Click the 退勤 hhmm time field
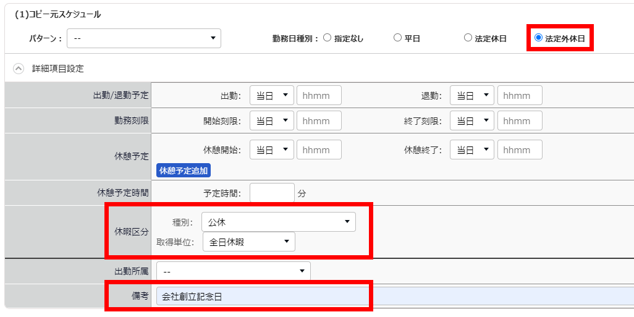The height and width of the screenshot is (317, 634). click(520, 95)
